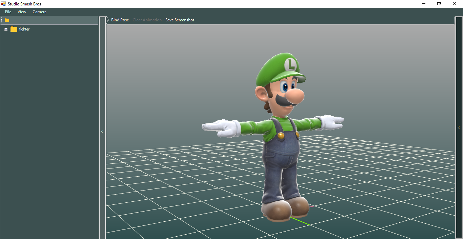463x239 pixels.
Task: Open the File menu
Action: tap(8, 12)
